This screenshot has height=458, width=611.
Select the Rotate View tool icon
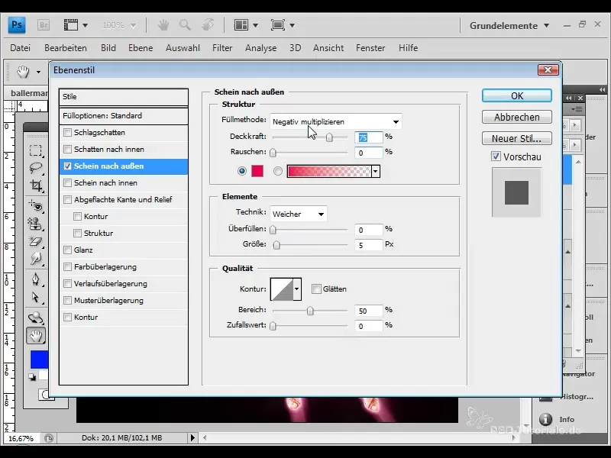click(208, 25)
